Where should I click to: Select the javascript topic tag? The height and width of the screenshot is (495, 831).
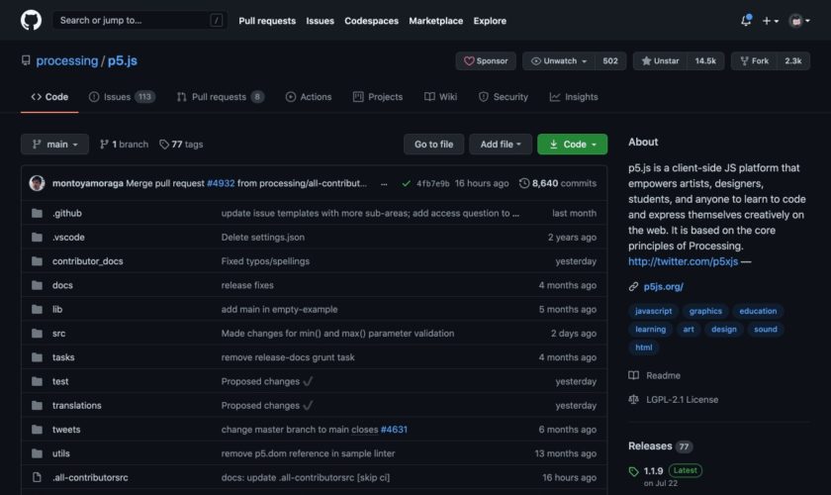pos(653,311)
